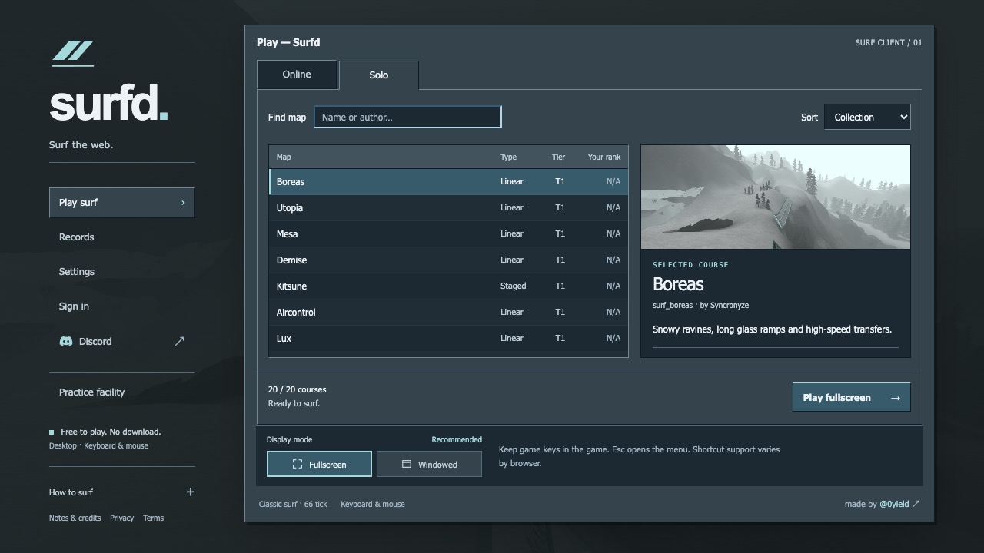The height and width of the screenshot is (553, 984).
Task: Click the Discord logo icon
Action: (x=66, y=341)
